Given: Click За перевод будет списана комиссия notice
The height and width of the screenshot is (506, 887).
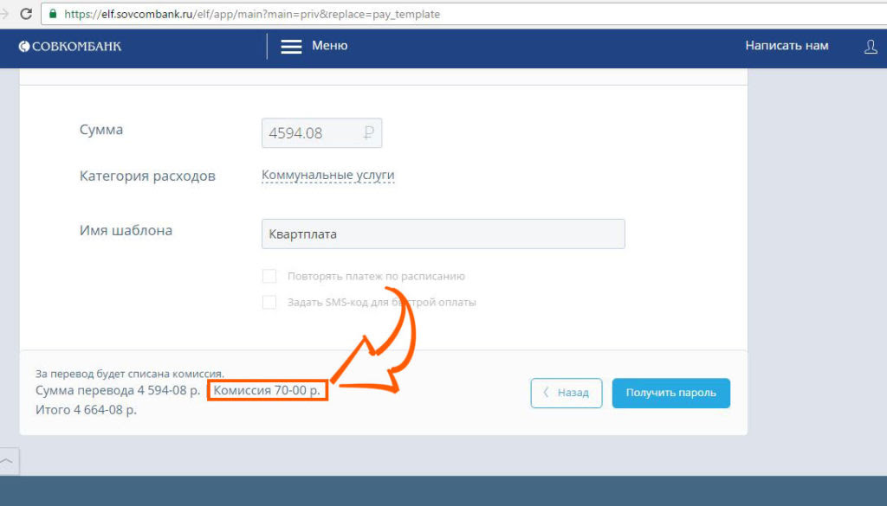Looking at the screenshot, I should pyautogui.click(x=130, y=374).
